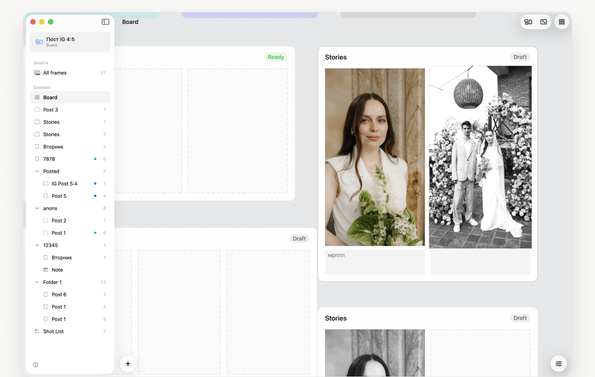The height and width of the screenshot is (377, 595).
Task: Click the frame icon beside IG Post 5:4
Action: 45,184
